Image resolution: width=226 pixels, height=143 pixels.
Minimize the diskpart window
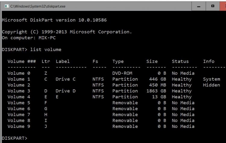point(199,6)
